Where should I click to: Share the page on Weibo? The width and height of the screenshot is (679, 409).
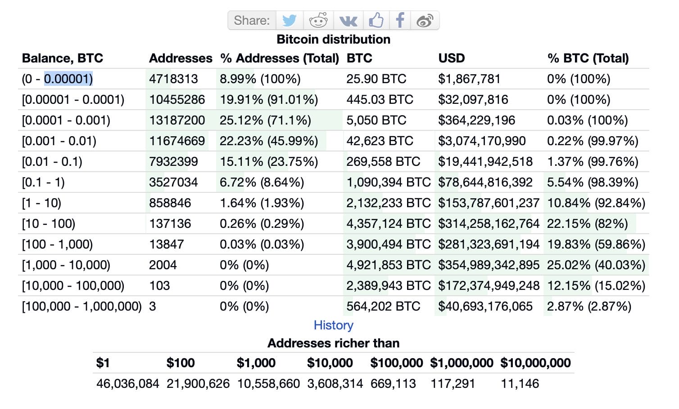(425, 20)
